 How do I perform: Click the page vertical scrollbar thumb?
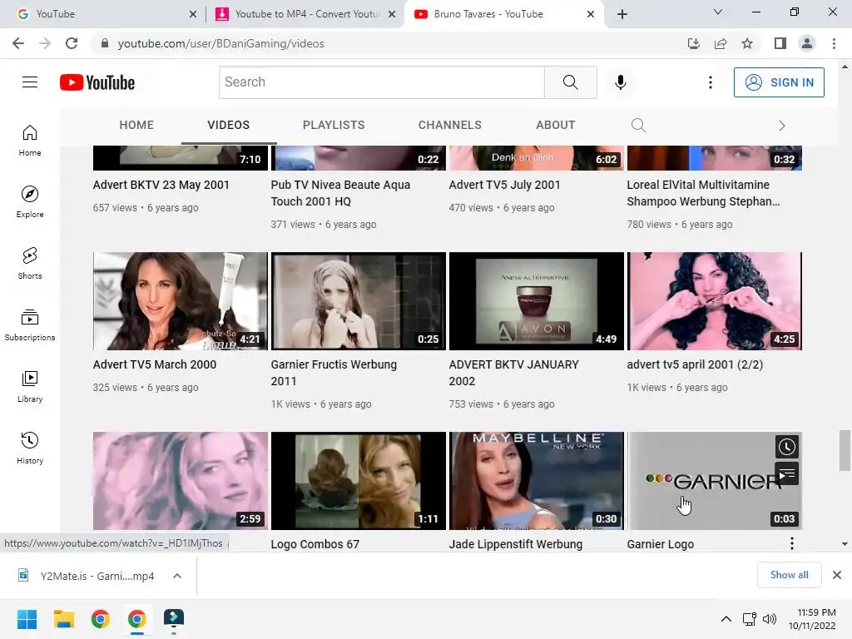[x=845, y=450]
